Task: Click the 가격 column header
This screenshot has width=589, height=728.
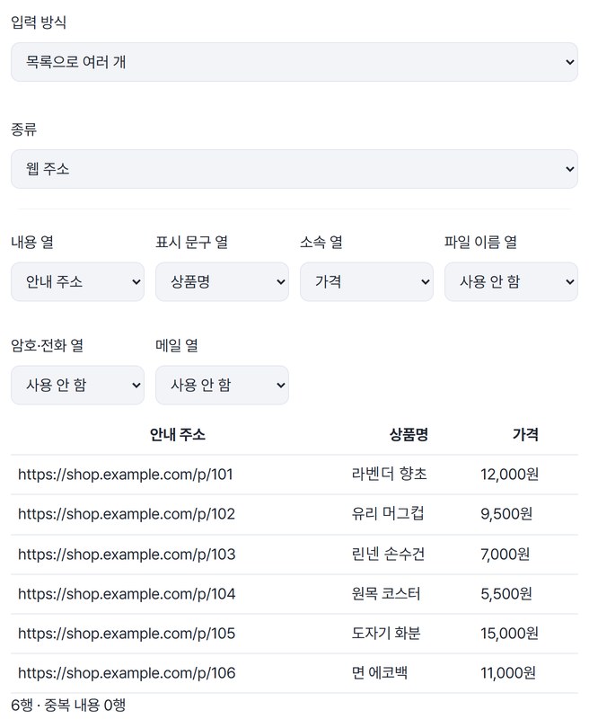Action: click(x=525, y=435)
